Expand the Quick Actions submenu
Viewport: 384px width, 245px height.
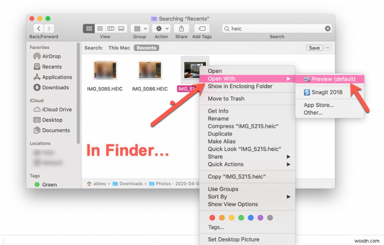247,164
